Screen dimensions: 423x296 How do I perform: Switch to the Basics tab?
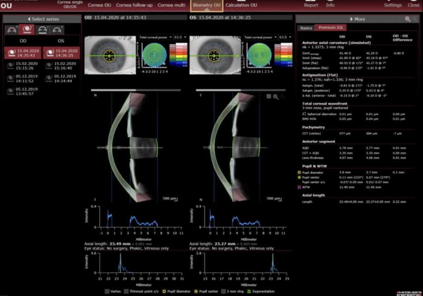click(306, 28)
